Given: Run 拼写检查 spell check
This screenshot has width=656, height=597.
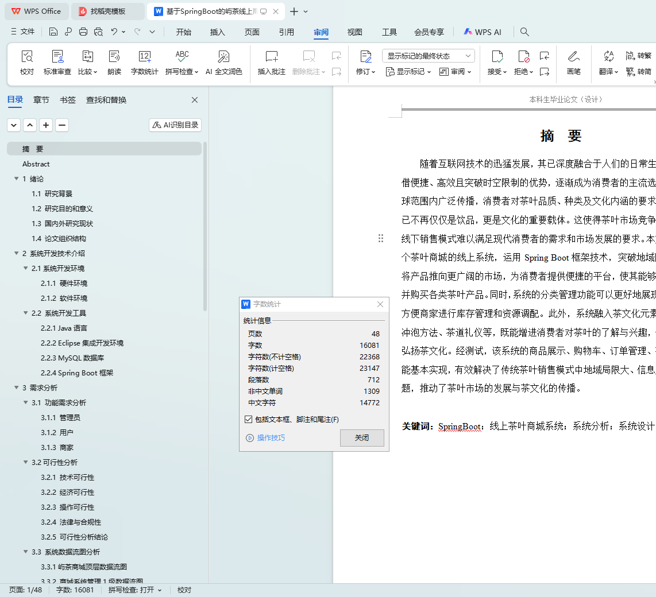Looking at the screenshot, I should click(182, 63).
